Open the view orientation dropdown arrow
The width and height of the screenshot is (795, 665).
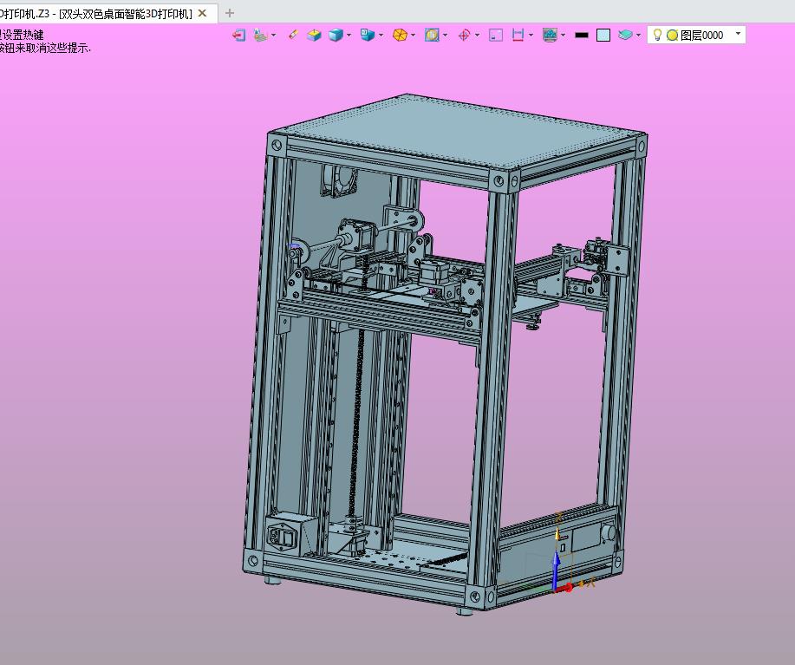(381, 35)
